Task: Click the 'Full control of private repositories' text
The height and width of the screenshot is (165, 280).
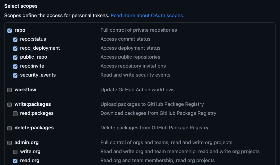Action: [139, 30]
